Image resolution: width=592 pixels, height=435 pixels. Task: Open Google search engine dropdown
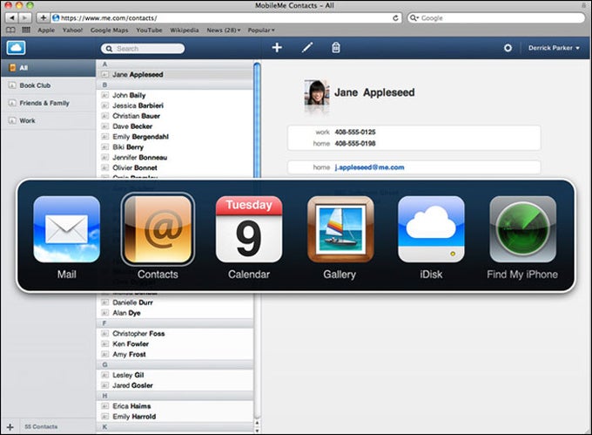pyautogui.click(x=414, y=17)
